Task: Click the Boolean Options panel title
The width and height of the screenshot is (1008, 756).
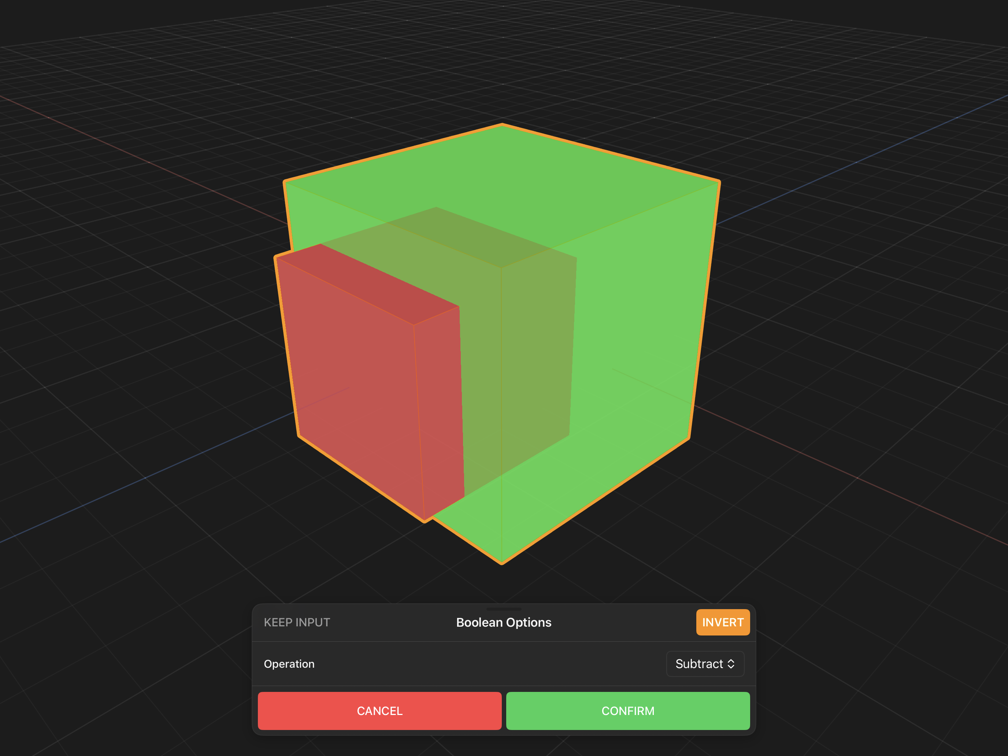Action: (x=504, y=622)
